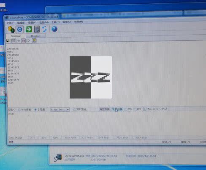The width and height of the screenshot is (206, 170).
Task: Click AccessPort.exe file icon in background window
Action: 58,158
